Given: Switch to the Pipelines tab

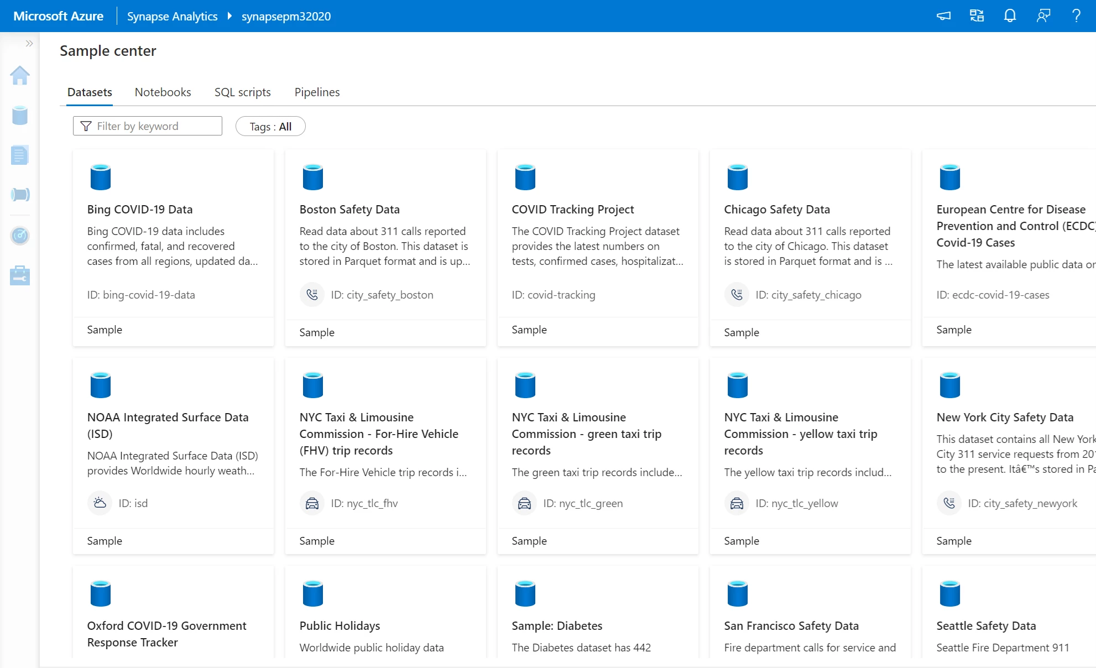Looking at the screenshot, I should pyautogui.click(x=317, y=92).
